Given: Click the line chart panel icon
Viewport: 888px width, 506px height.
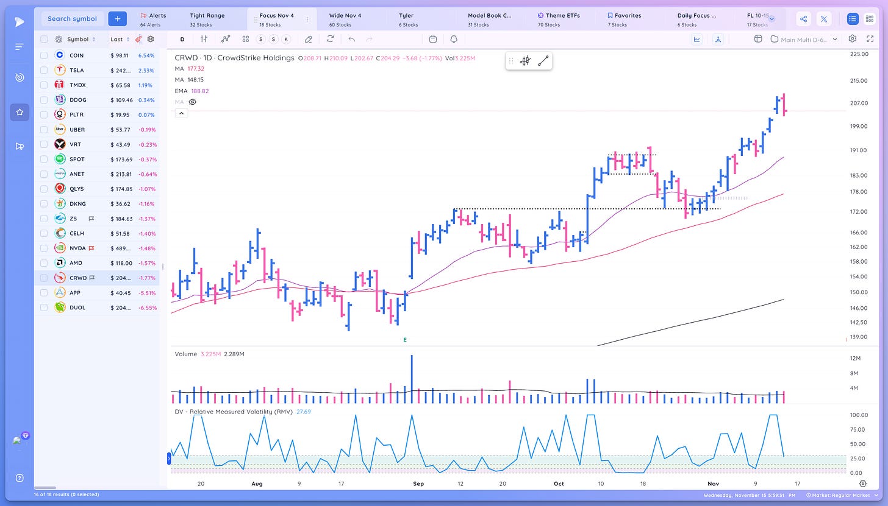Looking at the screenshot, I should click(697, 39).
